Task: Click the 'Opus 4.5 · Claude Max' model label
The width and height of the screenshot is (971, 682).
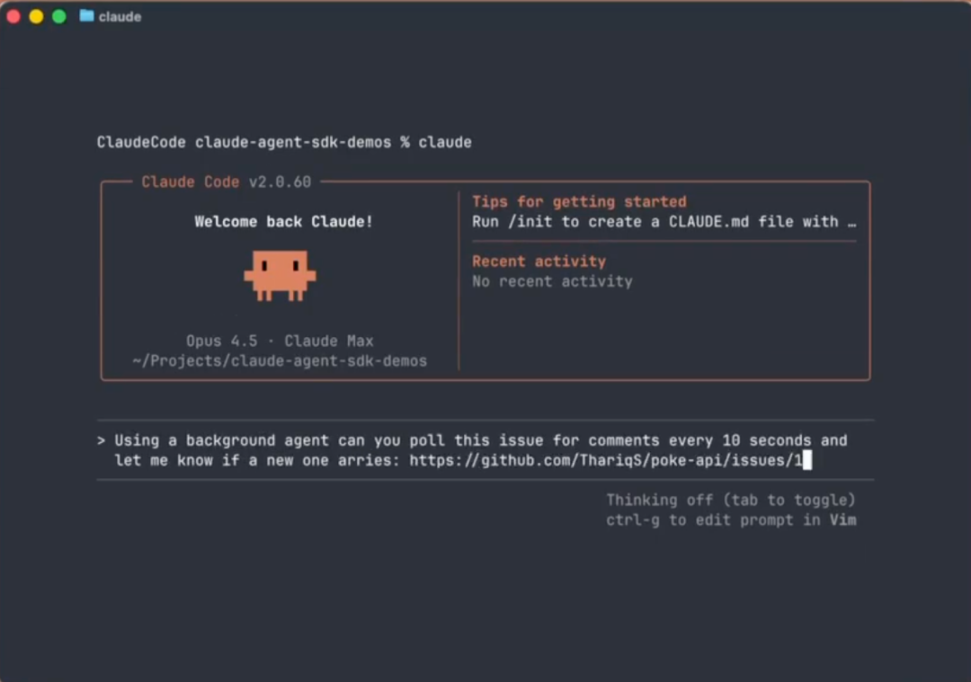Action: coord(280,341)
